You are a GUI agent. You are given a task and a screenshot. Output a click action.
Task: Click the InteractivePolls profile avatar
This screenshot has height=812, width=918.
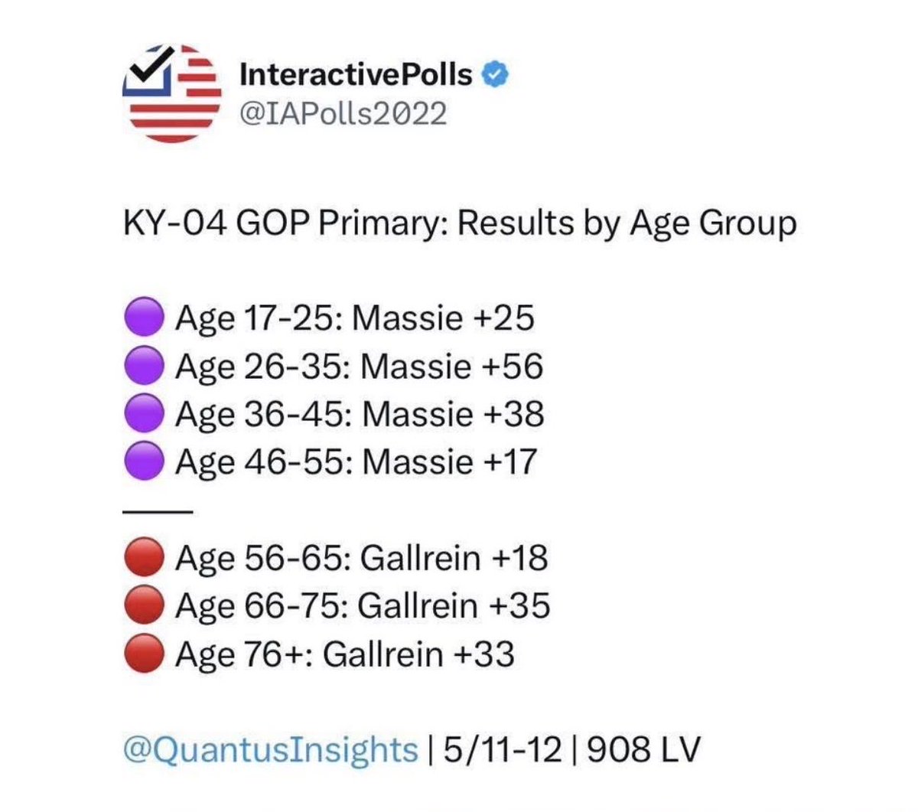pyautogui.click(x=172, y=93)
